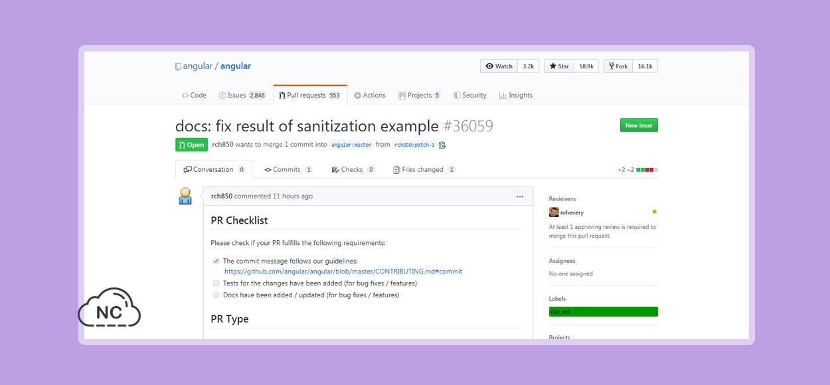Click rch850's avatar image
Viewport: 830px width, 385px height.
coord(185,196)
